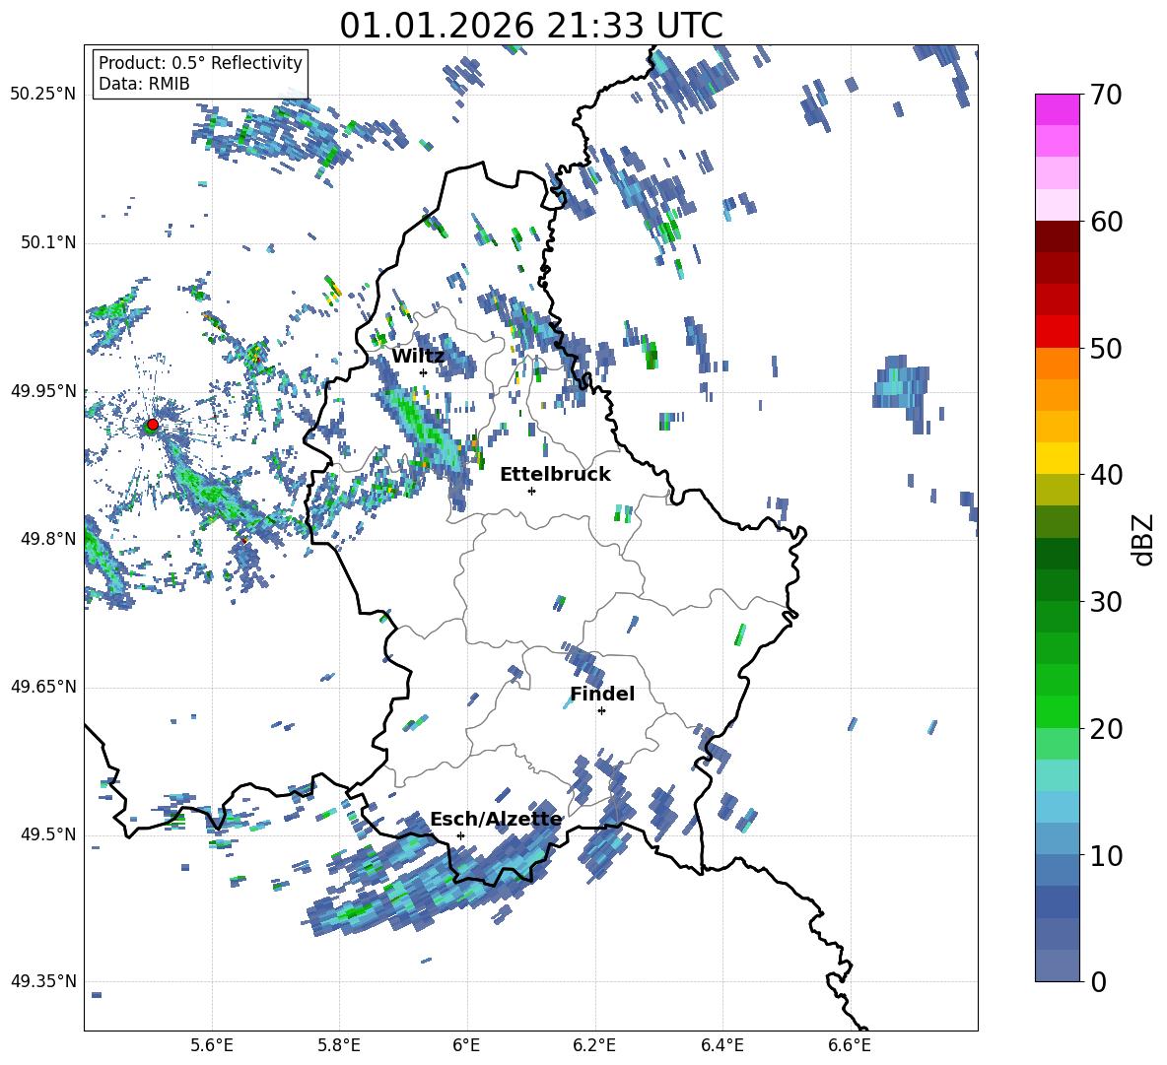1167x1065 pixels.
Task: Click the 6.2°E longitude label
Action: 594,1045
